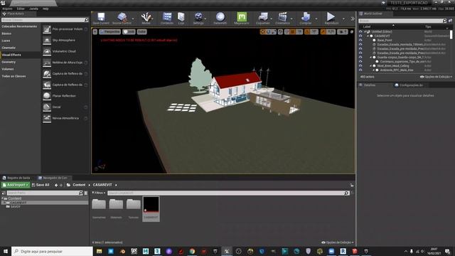Open the Windows Start menu

click(6, 251)
